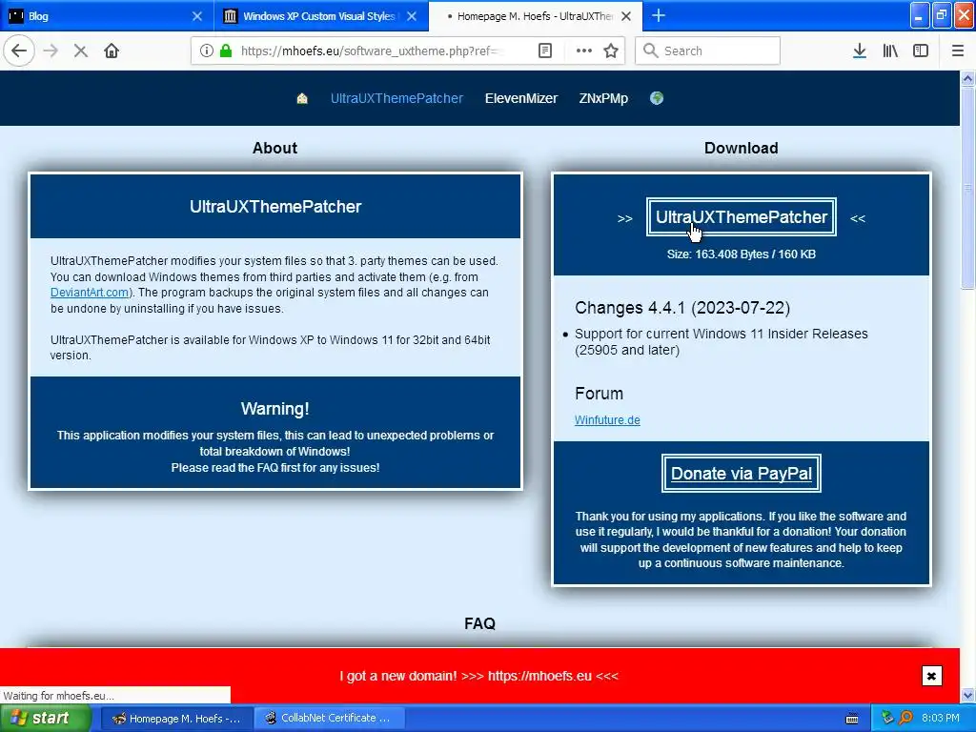View the green padlock connection details
The width and height of the screenshot is (976, 732).
point(226,51)
